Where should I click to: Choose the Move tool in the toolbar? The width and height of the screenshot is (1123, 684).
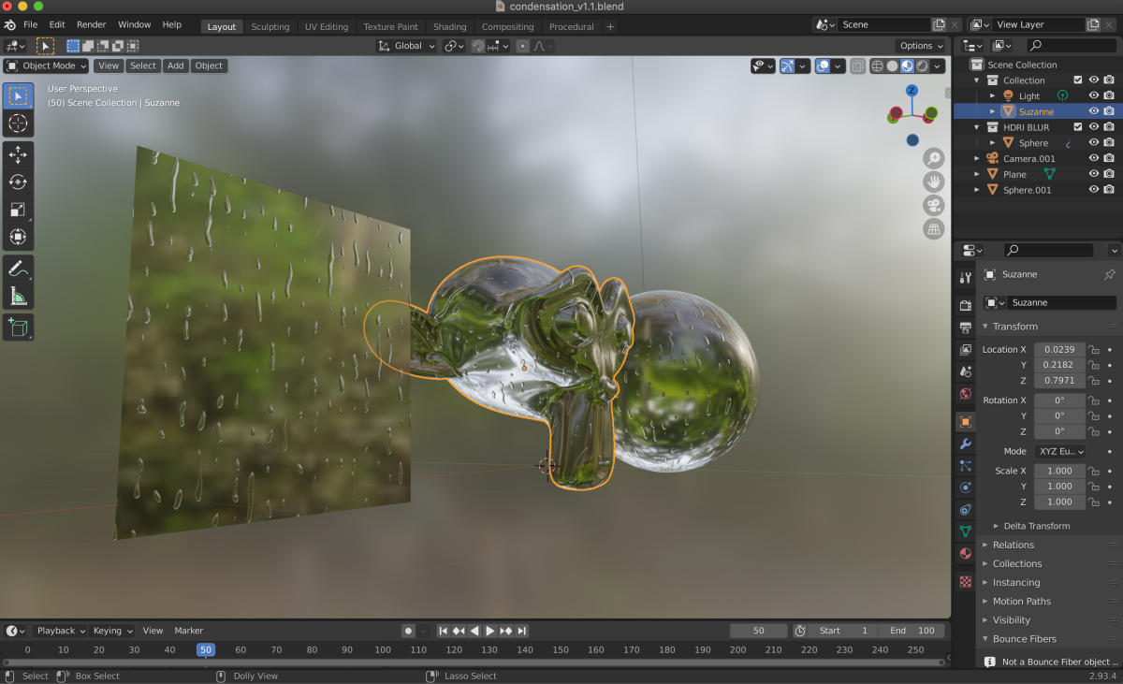click(x=18, y=154)
